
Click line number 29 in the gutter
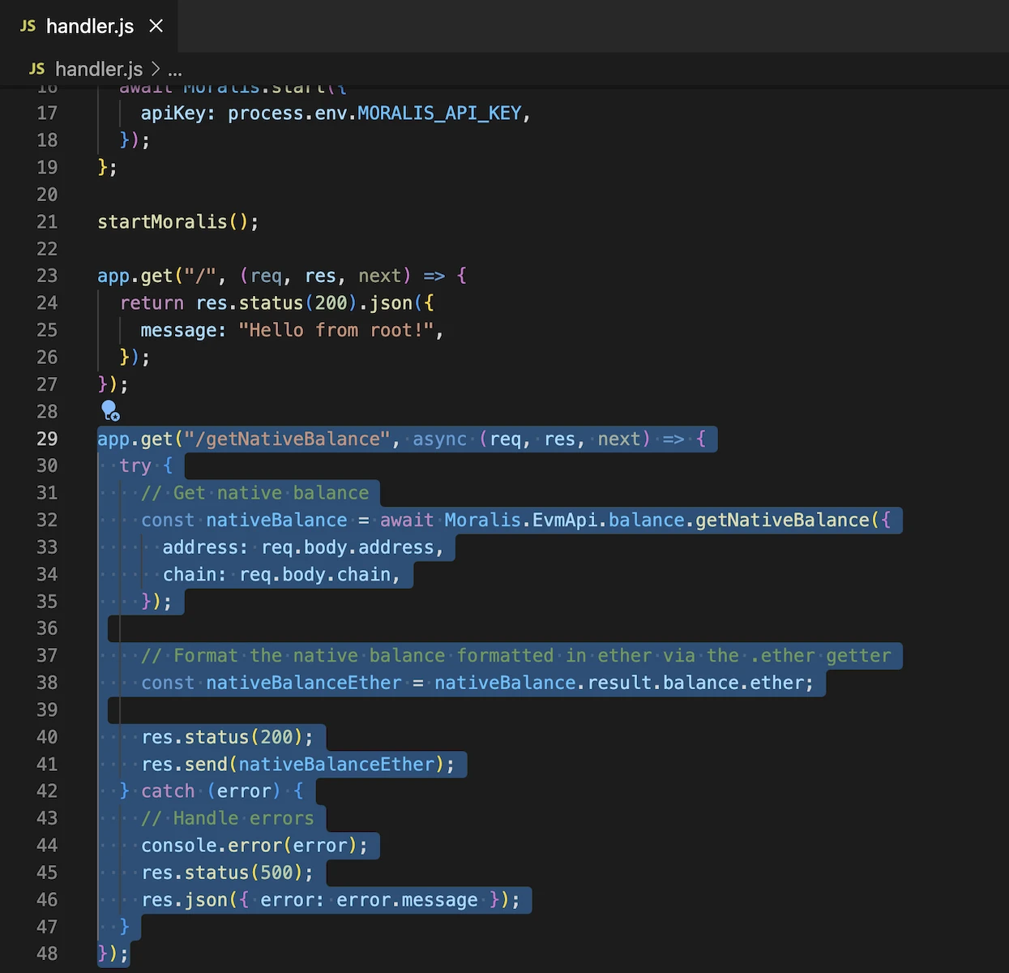coord(47,439)
